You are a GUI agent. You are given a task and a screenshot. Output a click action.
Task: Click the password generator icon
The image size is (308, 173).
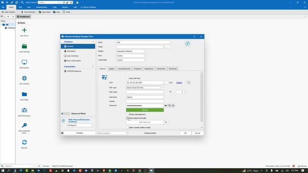click(169, 106)
